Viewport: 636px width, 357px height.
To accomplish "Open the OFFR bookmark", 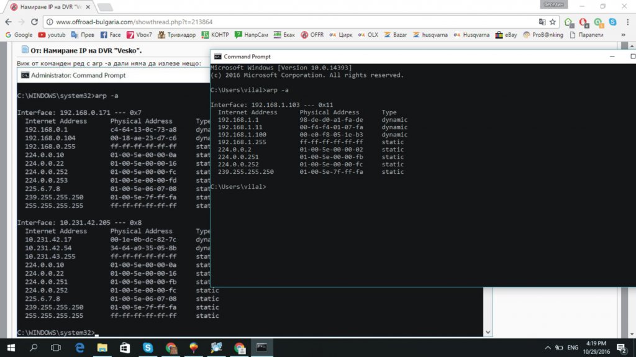I will point(312,35).
